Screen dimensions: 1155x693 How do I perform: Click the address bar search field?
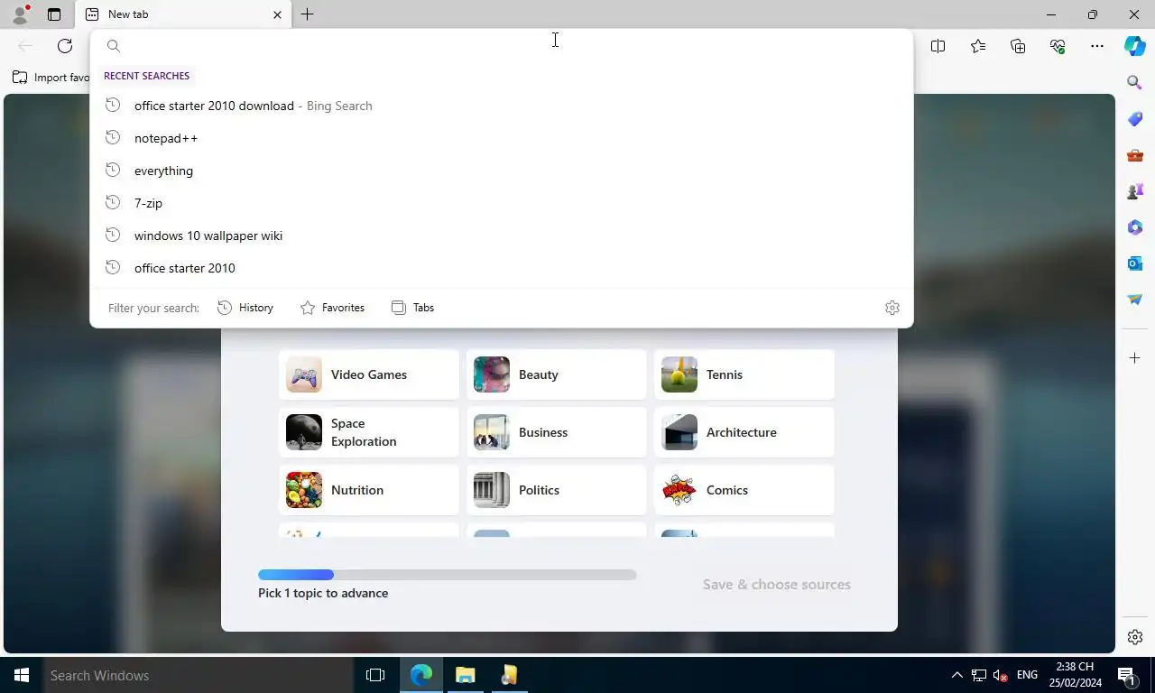coord(502,46)
